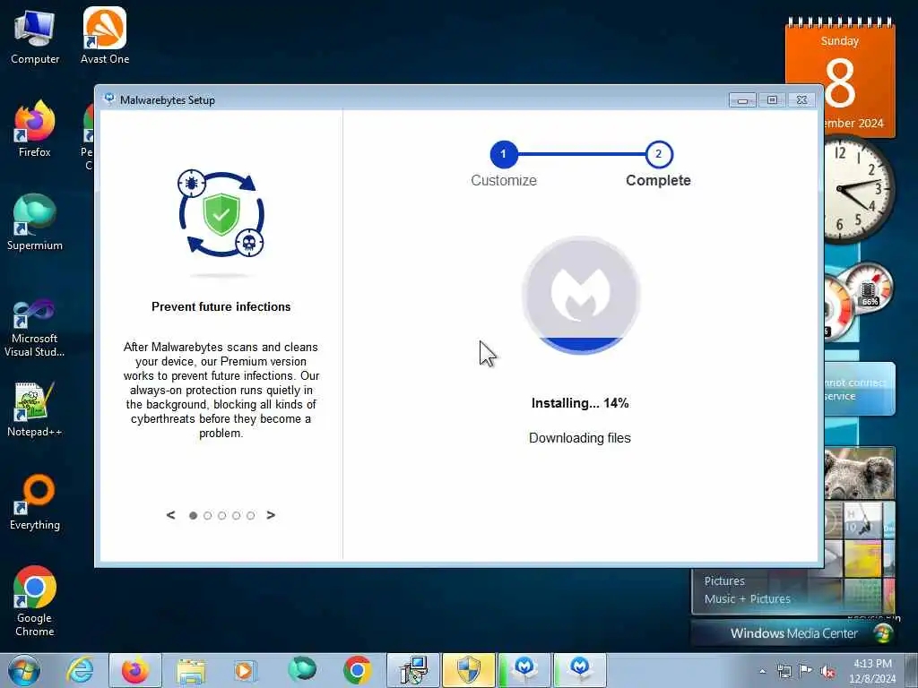Open Chrome from the taskbar
The width and height of the screenshot is (918, 688).
click(357, 670)
